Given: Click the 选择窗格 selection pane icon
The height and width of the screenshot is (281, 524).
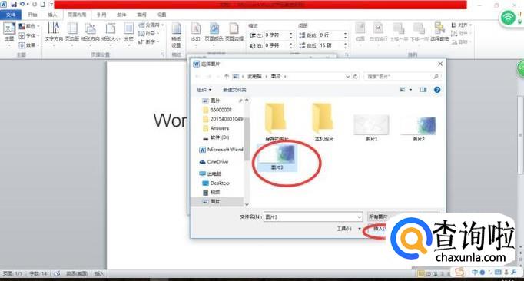Looking at the screenshot, I should [439, 31].
